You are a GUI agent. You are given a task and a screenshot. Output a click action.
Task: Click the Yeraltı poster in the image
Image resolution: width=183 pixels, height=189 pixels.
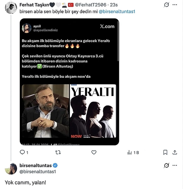[93, 111]
